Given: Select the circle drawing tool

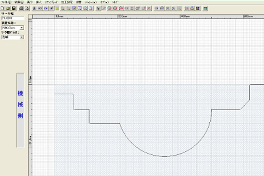Looking at the screenshot, I should coord(109,9).
